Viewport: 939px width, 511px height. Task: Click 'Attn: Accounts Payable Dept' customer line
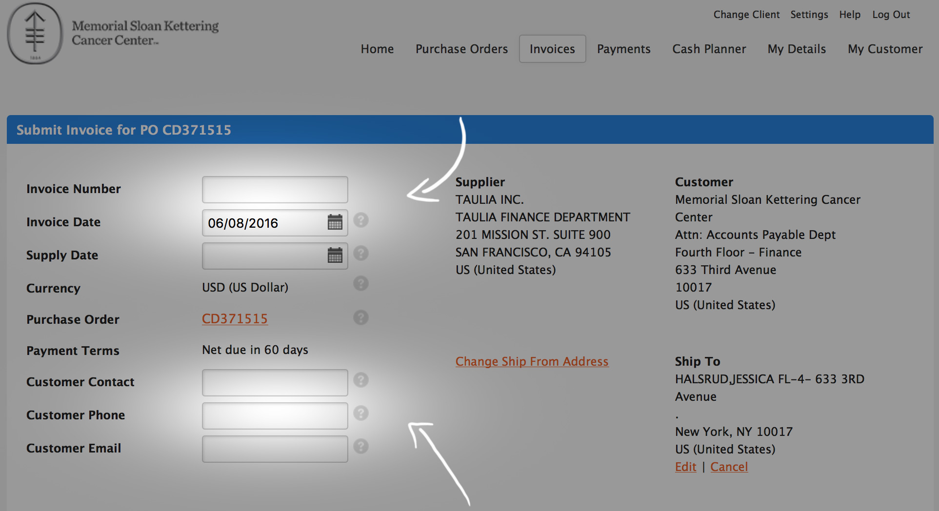[755, 235]
